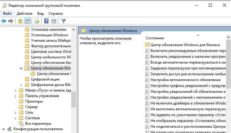231x133 pixels.
Task: Expand the Сеть tree node
Action: [x=15, y=113]
